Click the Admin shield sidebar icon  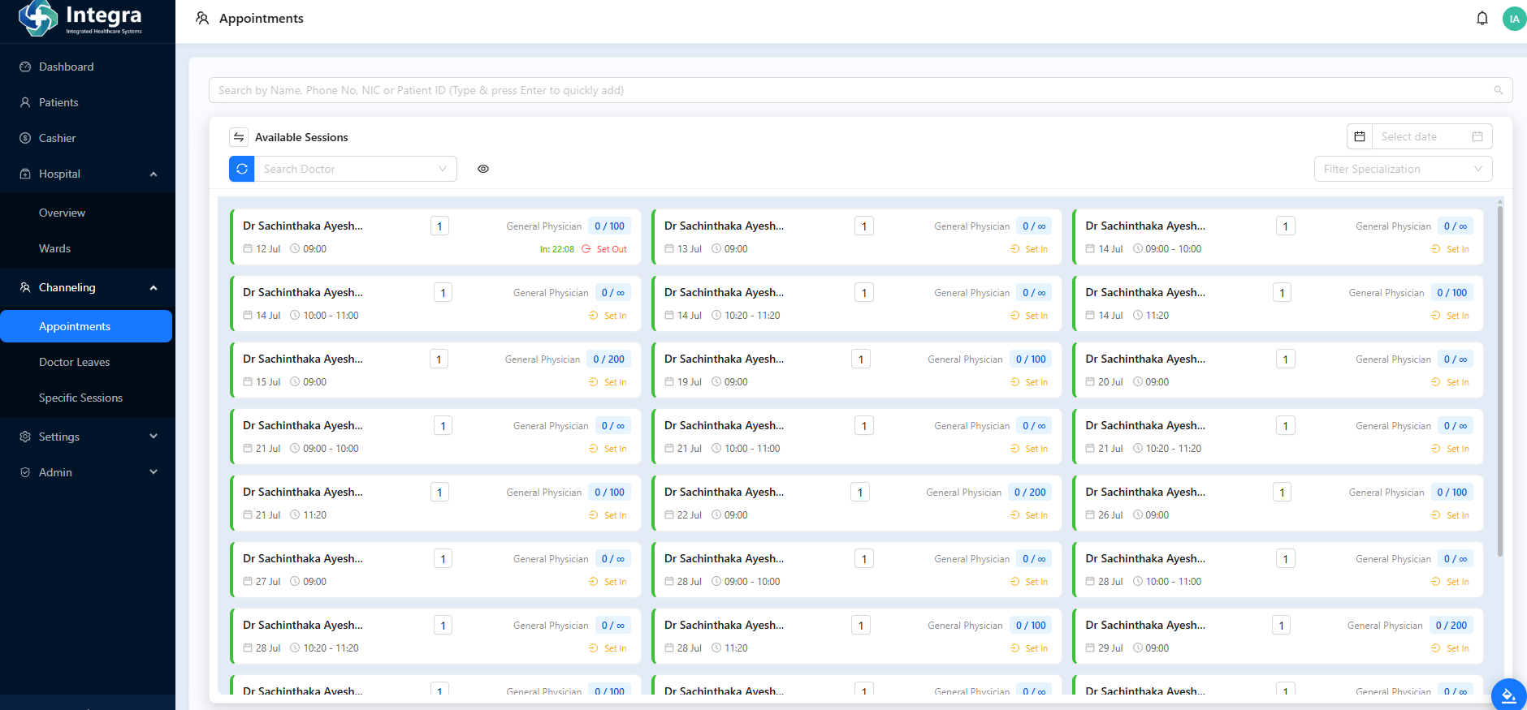25,472
